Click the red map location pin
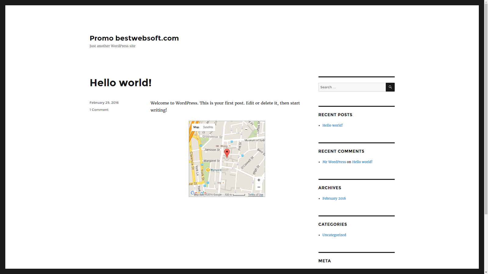The width and height of the screenshot is (488, 274). (x=227, y=153)
